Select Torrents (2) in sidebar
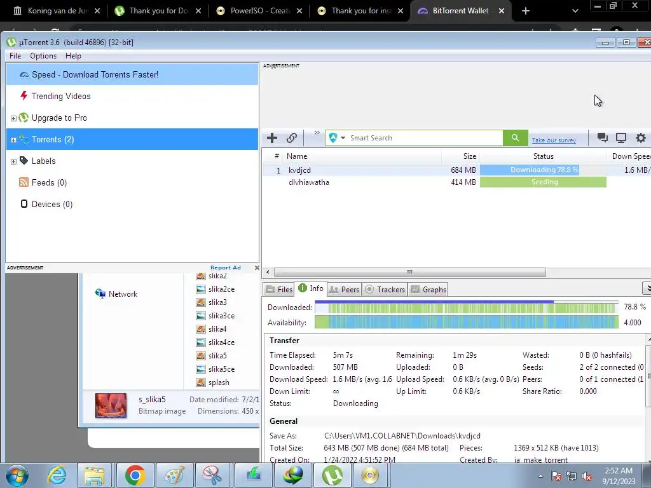Image resolution: width=651 pixels, height=488 pixels. [132, 139]
